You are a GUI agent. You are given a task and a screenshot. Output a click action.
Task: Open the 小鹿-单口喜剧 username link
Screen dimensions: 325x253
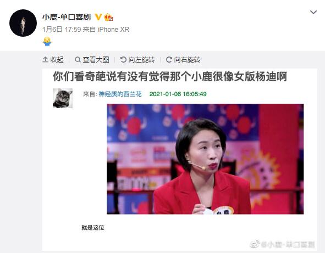[x=67, y=17]
